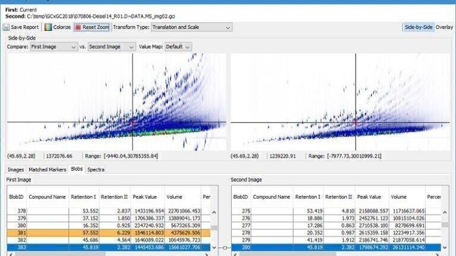Click volume cell 26131114.340
This screenshot has height=256, width=456.
407,247
